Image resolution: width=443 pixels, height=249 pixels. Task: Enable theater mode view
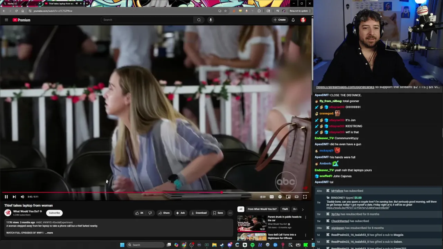click(x=297, y=197)
